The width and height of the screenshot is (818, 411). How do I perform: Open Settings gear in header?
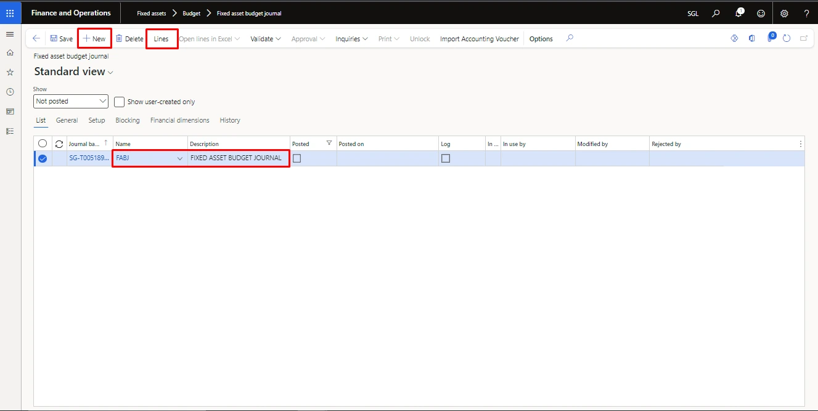point(784,13)
